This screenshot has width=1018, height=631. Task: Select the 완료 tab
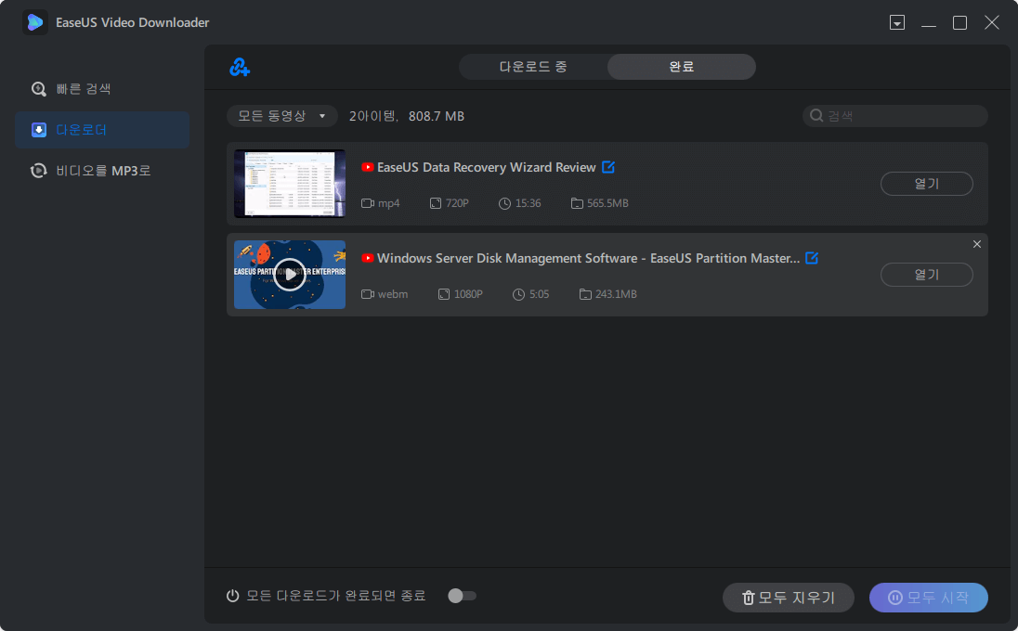coord(682,67)
